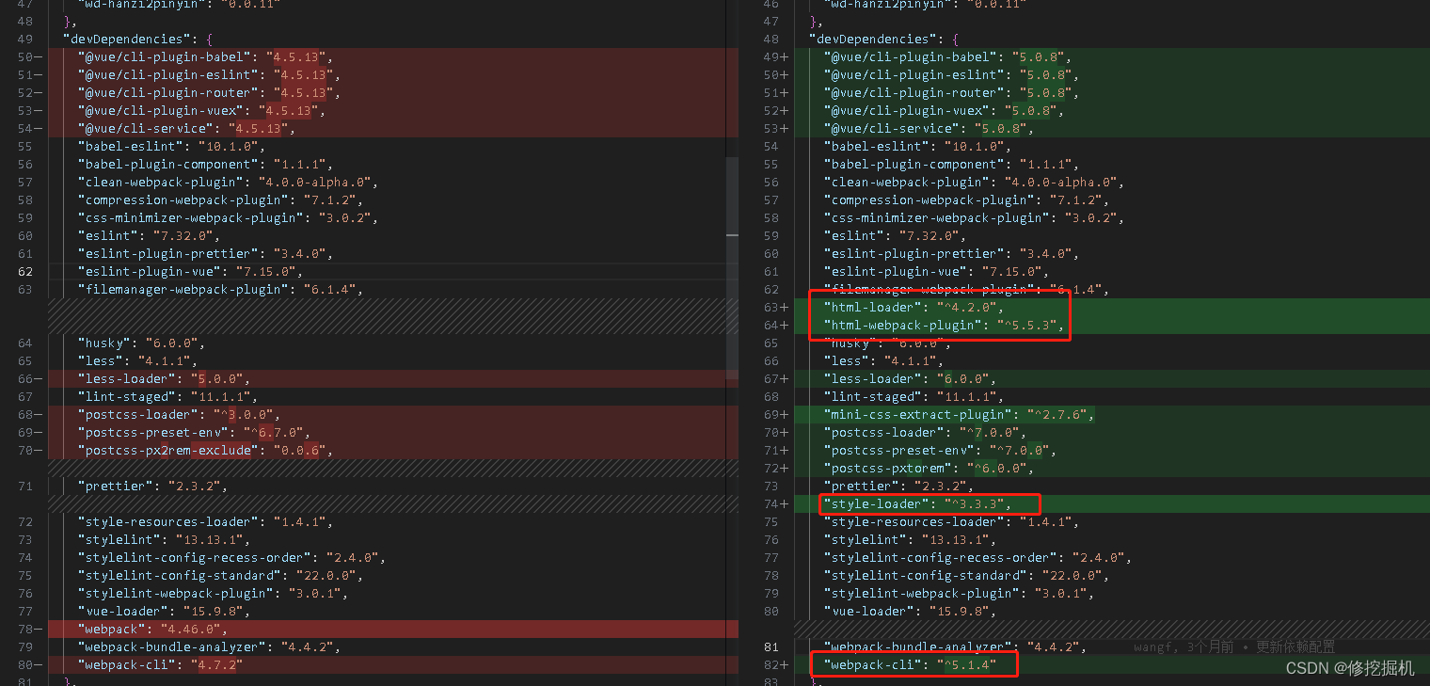
Task: Select the "postcss-preset-env": "^7.0.0" line
Action: [1112, 451]
